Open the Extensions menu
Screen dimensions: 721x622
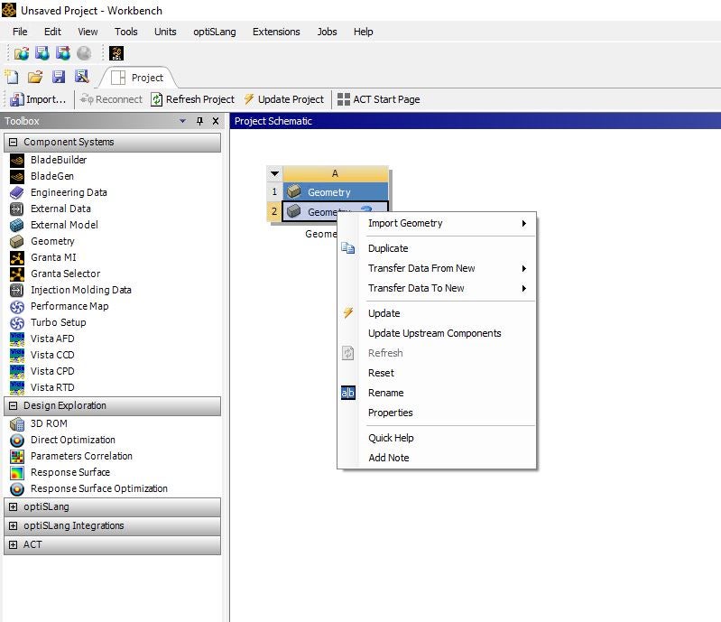[x=276, y=32]
